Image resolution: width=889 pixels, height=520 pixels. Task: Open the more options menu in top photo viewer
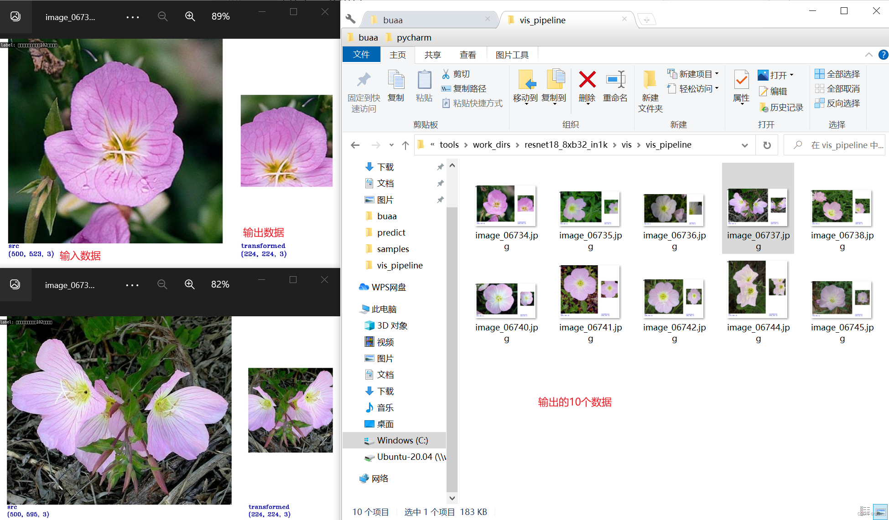pyautogui.click(x=133, y=17)
